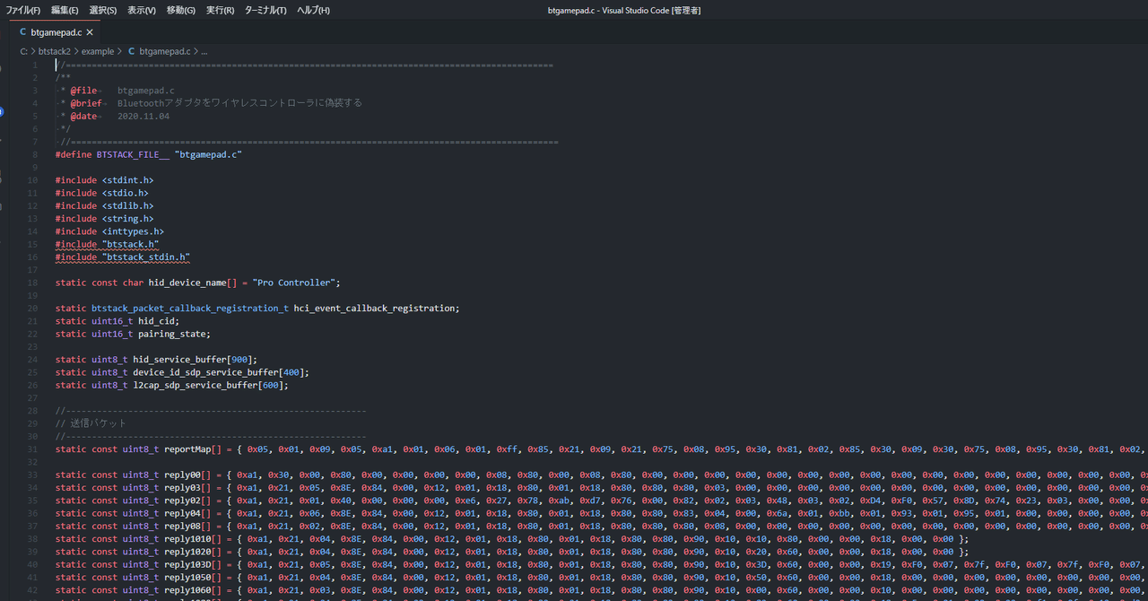Screen dimensions: 1148x601
Task: Click line number 18 in the gutter
Action: (33, 283)
